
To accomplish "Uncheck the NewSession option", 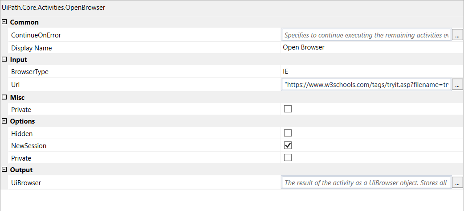I will point(288,145).
